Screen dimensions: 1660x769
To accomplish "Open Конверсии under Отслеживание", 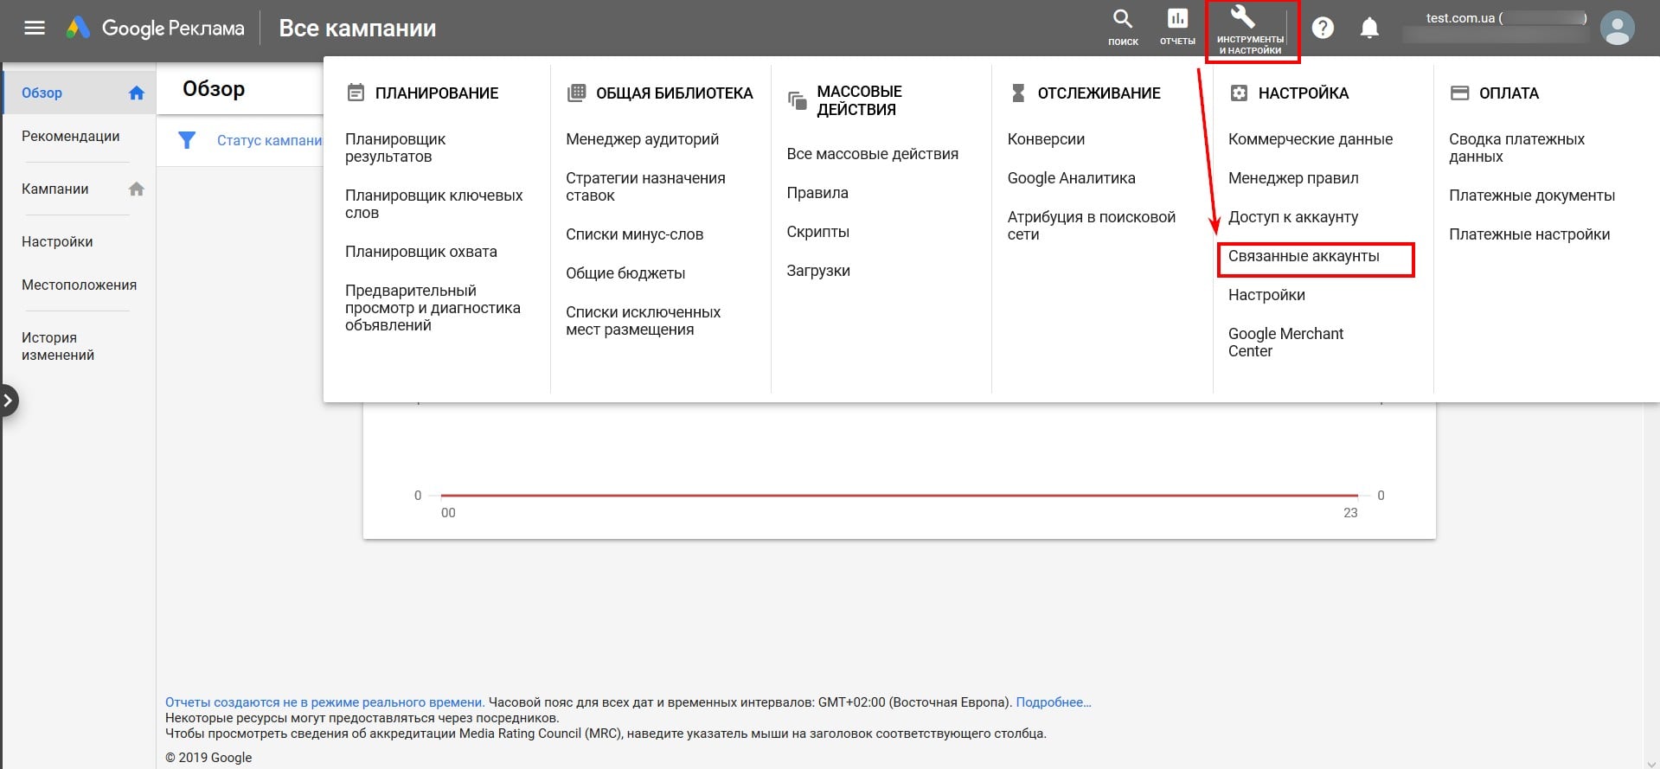I will tap(1046, 139).
